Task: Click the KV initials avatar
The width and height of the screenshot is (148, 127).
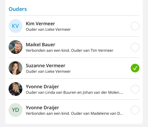Action: point(15,26)
